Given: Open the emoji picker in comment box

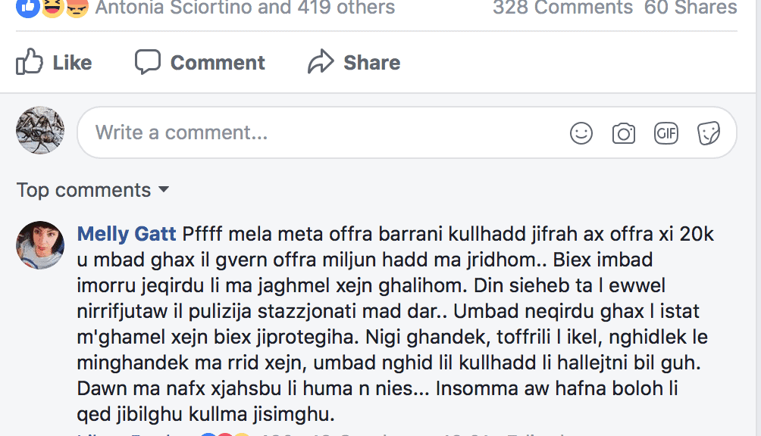Looking at the screenshot, I should [581, 134].
